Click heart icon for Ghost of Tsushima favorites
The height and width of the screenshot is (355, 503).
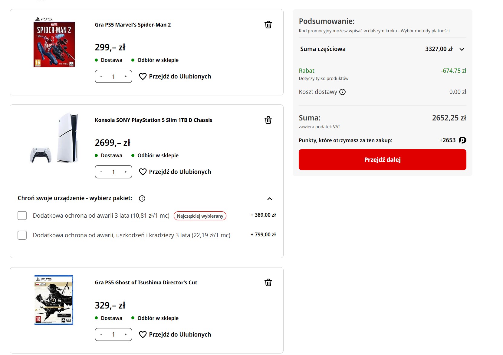click(143, 334)
